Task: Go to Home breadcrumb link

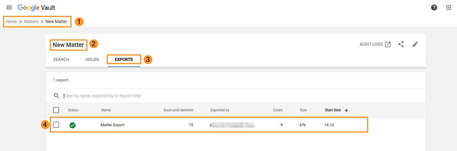Action: (11, 21)
